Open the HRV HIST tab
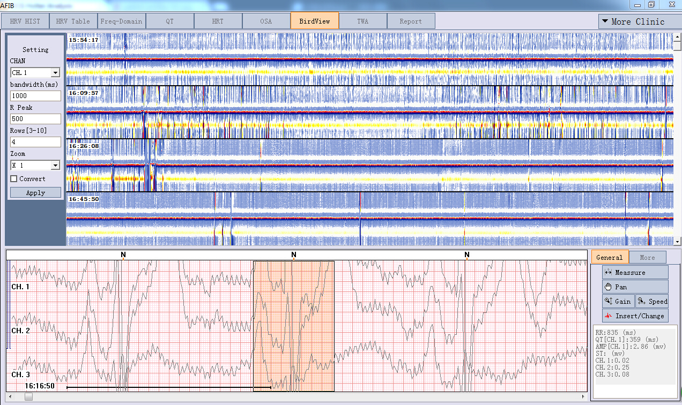Screen dimensions: 682x405 25,21
